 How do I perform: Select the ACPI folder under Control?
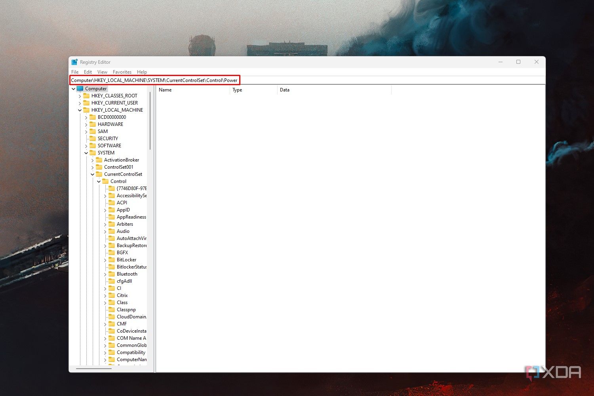click(x=111, y=202)
